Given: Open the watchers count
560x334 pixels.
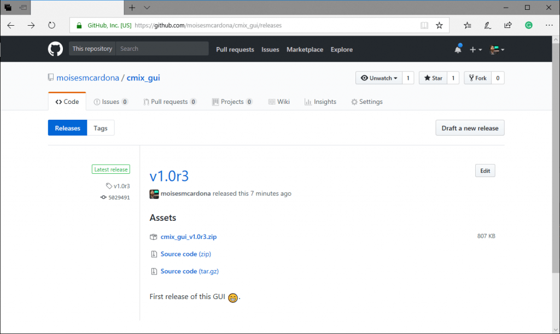Looking at the screenshot, I should coord(408,78).
